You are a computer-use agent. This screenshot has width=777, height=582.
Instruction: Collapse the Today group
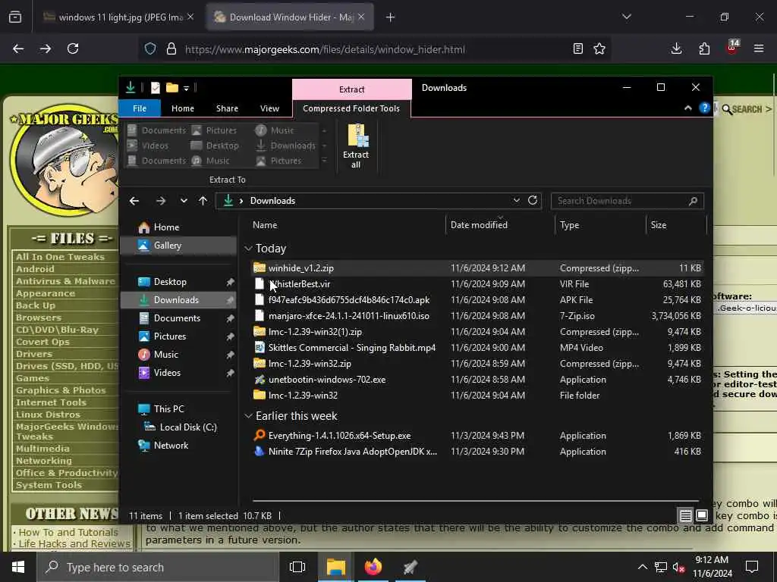[248, 249]
